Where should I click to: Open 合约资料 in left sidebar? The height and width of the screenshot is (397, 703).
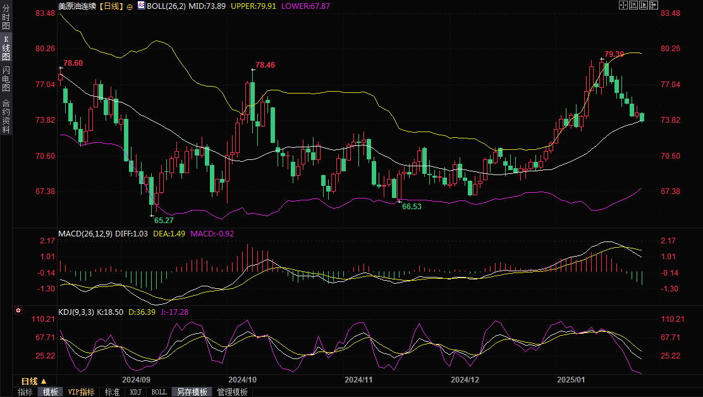[6, 116]
